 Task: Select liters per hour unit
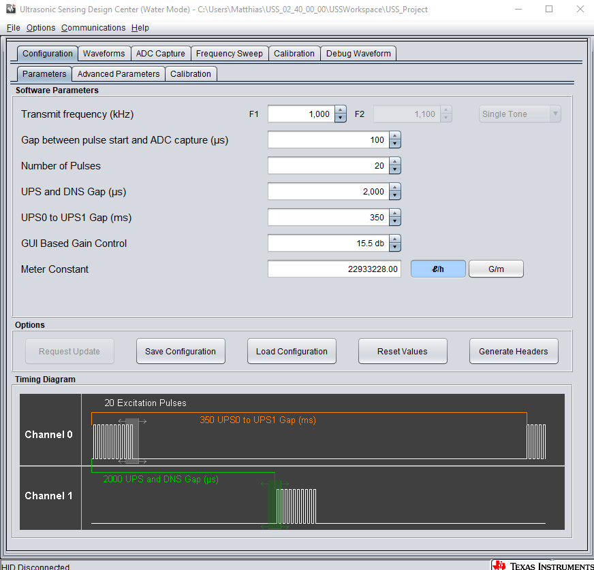438,269
